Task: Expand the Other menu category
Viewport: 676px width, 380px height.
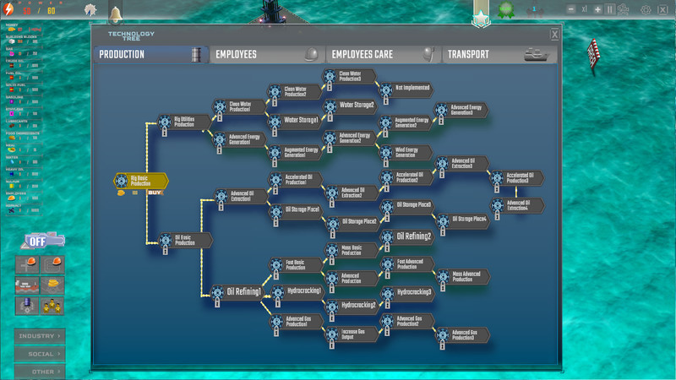Action: point(39,371)
